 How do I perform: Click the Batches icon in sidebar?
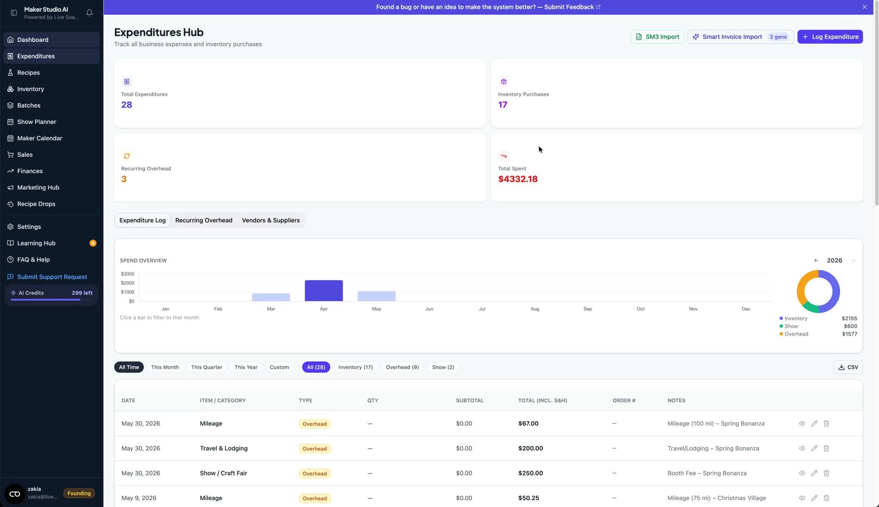coord(10,105)
